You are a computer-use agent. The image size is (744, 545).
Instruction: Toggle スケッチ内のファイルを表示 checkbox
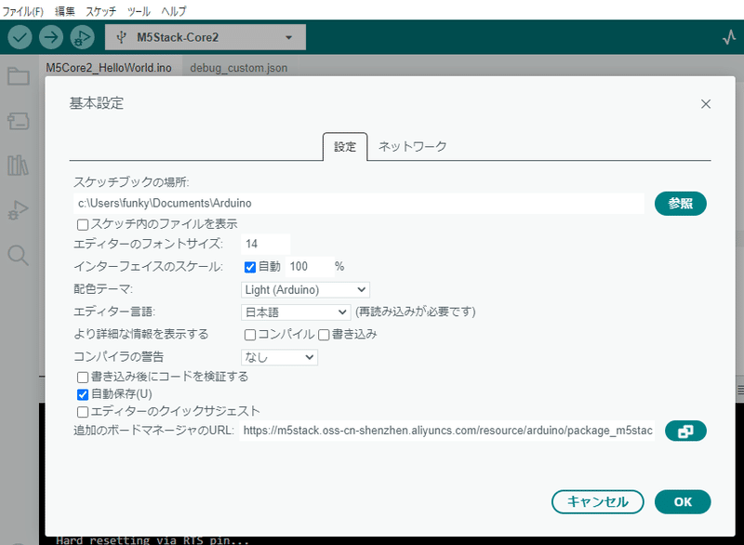click(x=83, y=224)
